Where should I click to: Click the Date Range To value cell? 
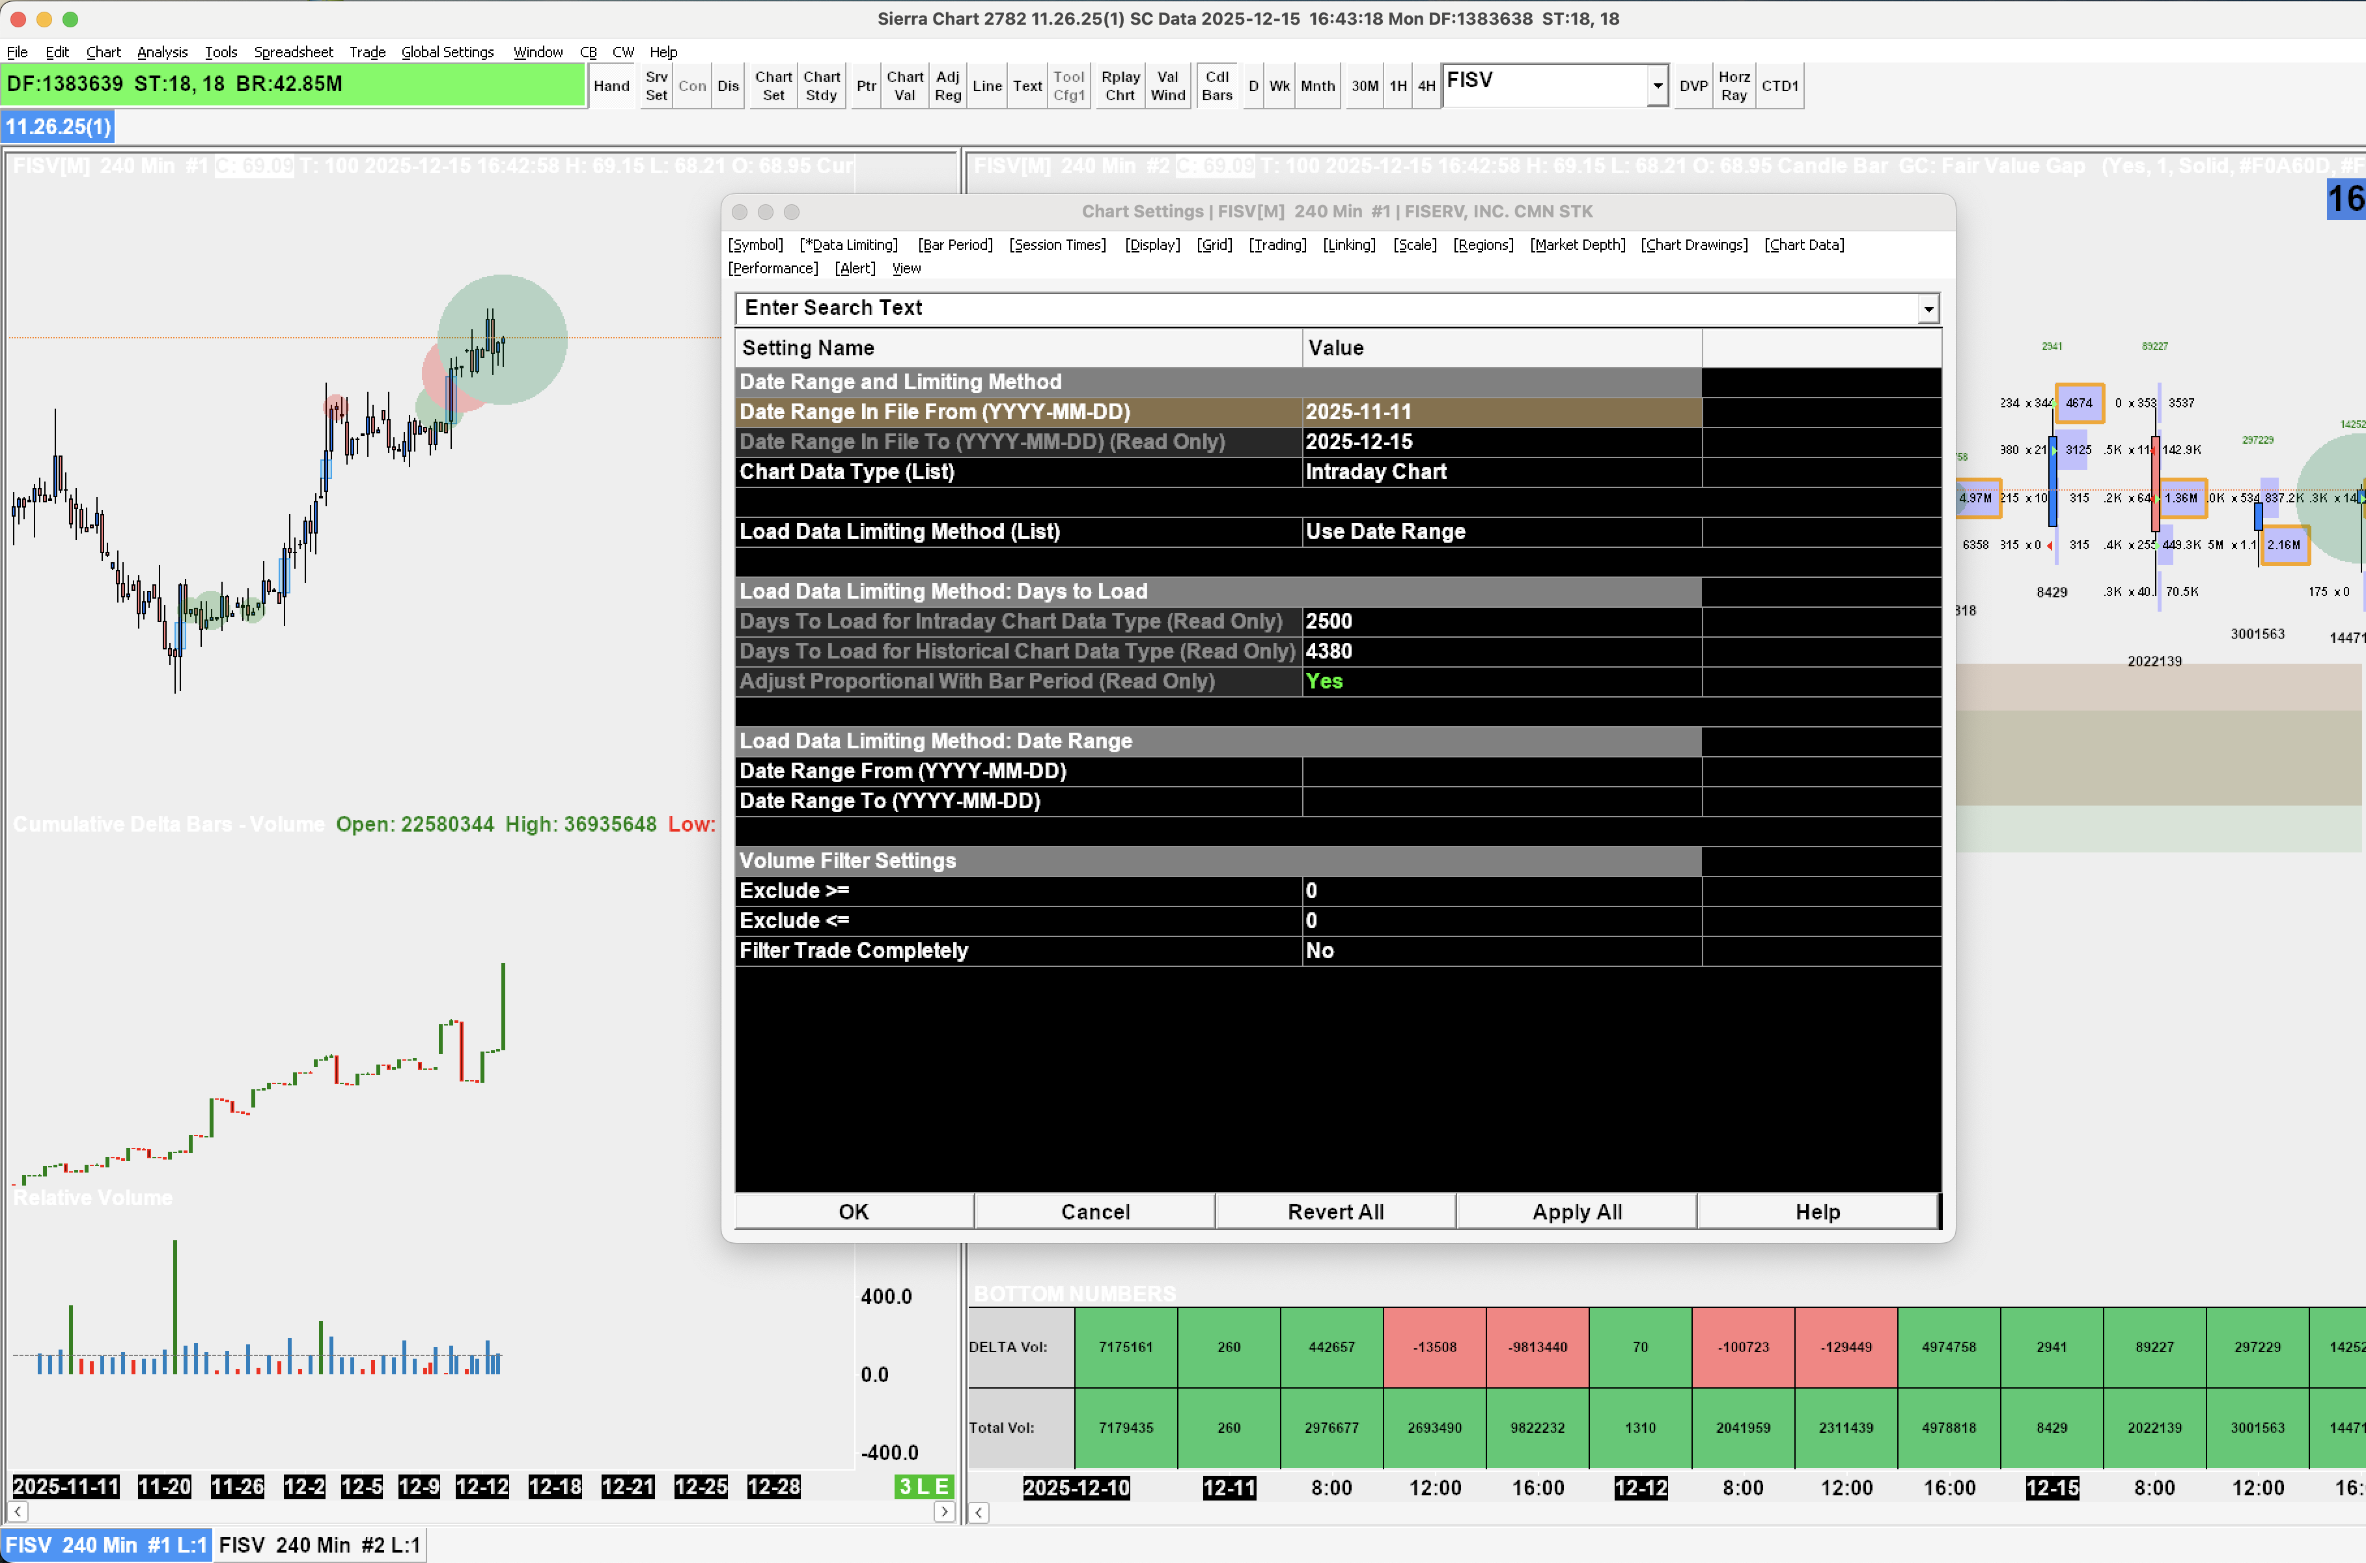click(1501, 800)
